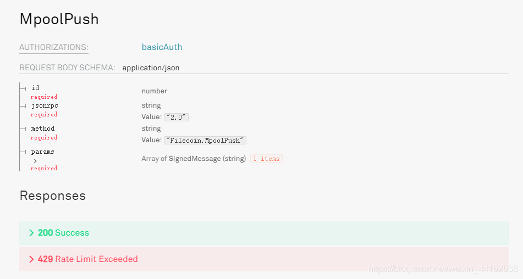Select the params property name
The image size is (523, 279).
coord(42,152)
